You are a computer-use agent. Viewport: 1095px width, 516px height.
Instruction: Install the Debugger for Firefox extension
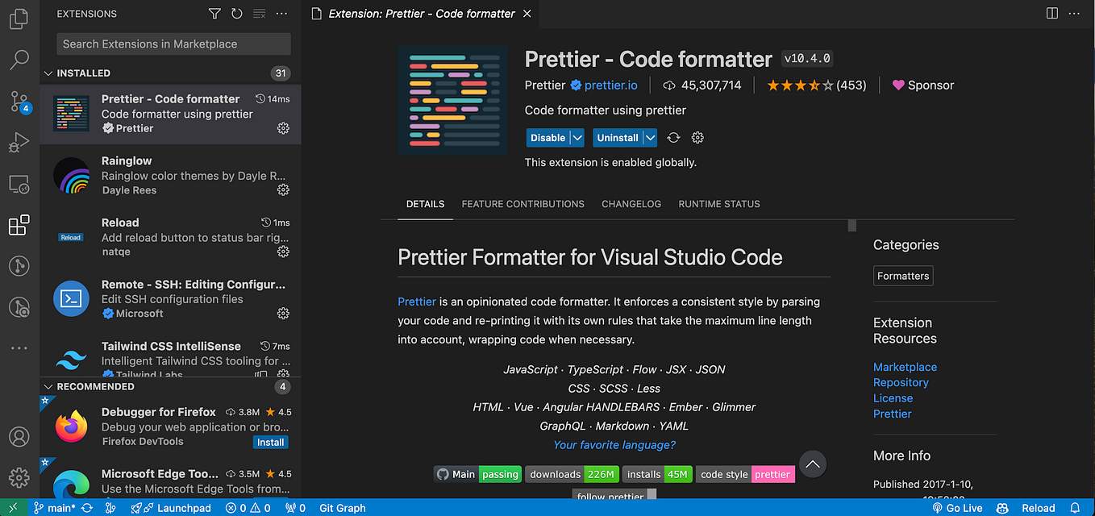[270, 442]
